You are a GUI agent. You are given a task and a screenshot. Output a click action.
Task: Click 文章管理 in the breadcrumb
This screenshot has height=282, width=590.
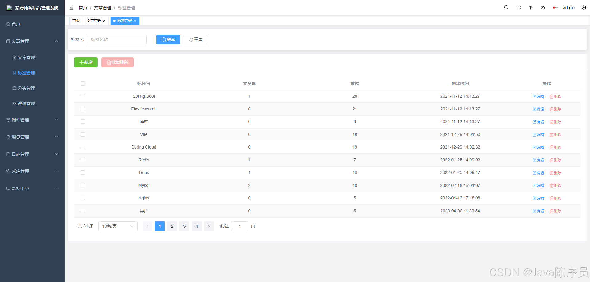tap(103, 8)
